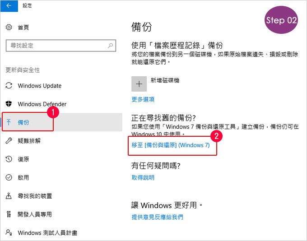Viewport: 307px width, 241px height.
Task: Select 尋找我的裝置 in sidebar
Action: coord(35,196)
